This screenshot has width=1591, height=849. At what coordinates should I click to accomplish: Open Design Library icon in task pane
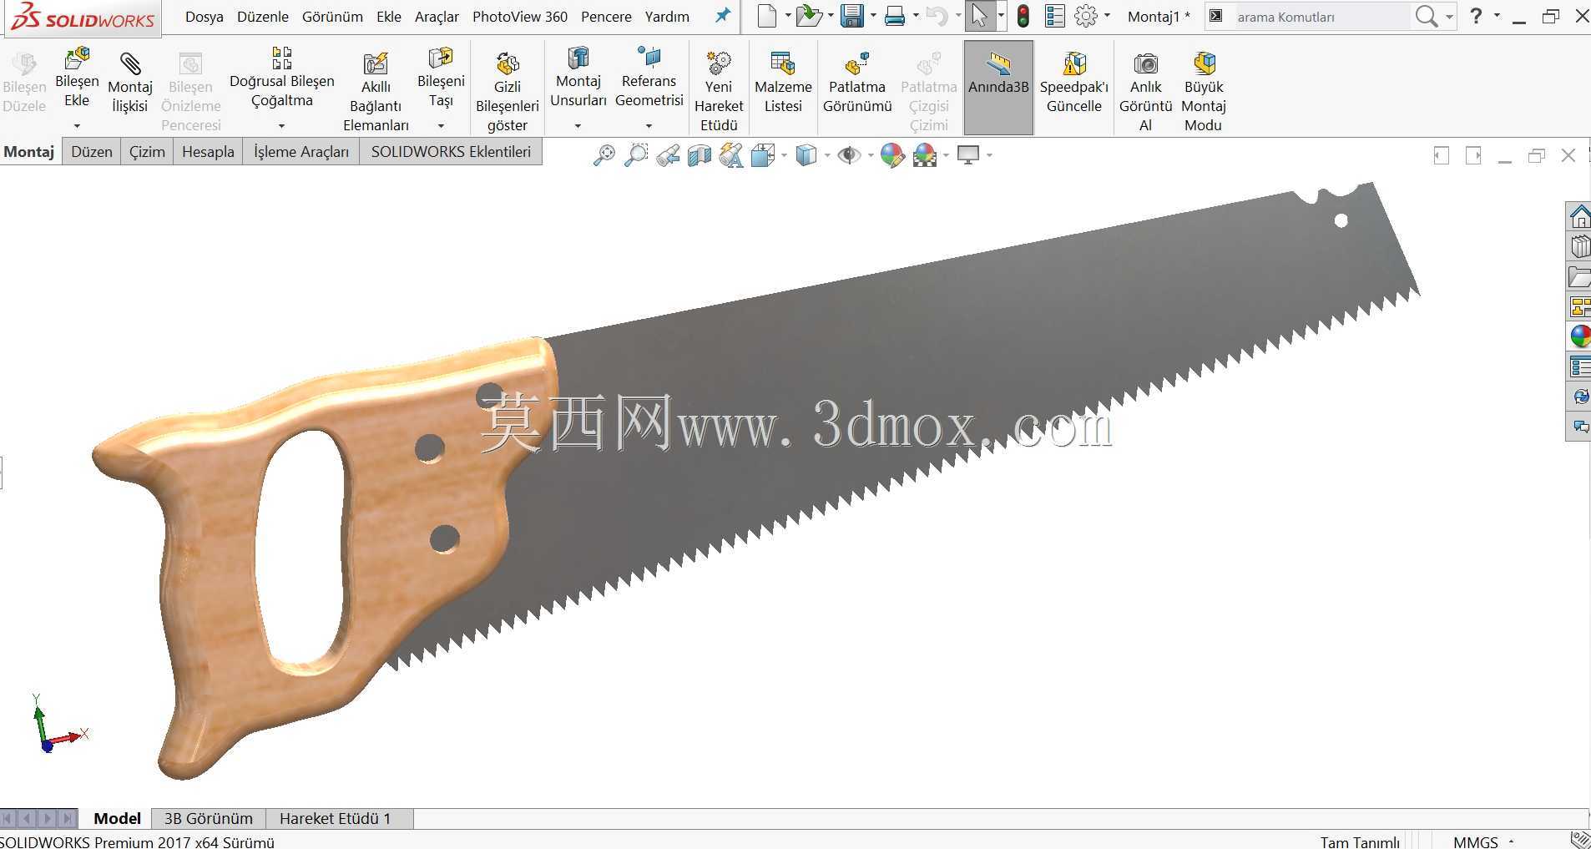tap(1579, 247)
